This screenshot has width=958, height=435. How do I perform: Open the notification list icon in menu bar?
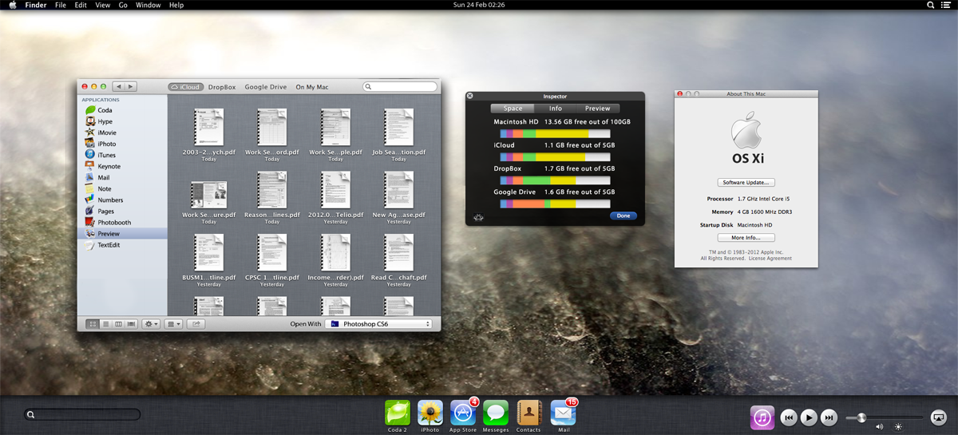point(946,5)
